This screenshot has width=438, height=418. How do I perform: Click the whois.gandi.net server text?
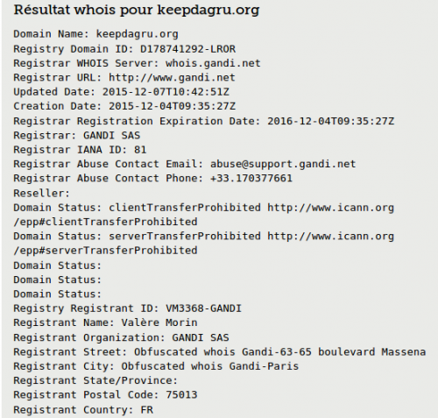213,63
